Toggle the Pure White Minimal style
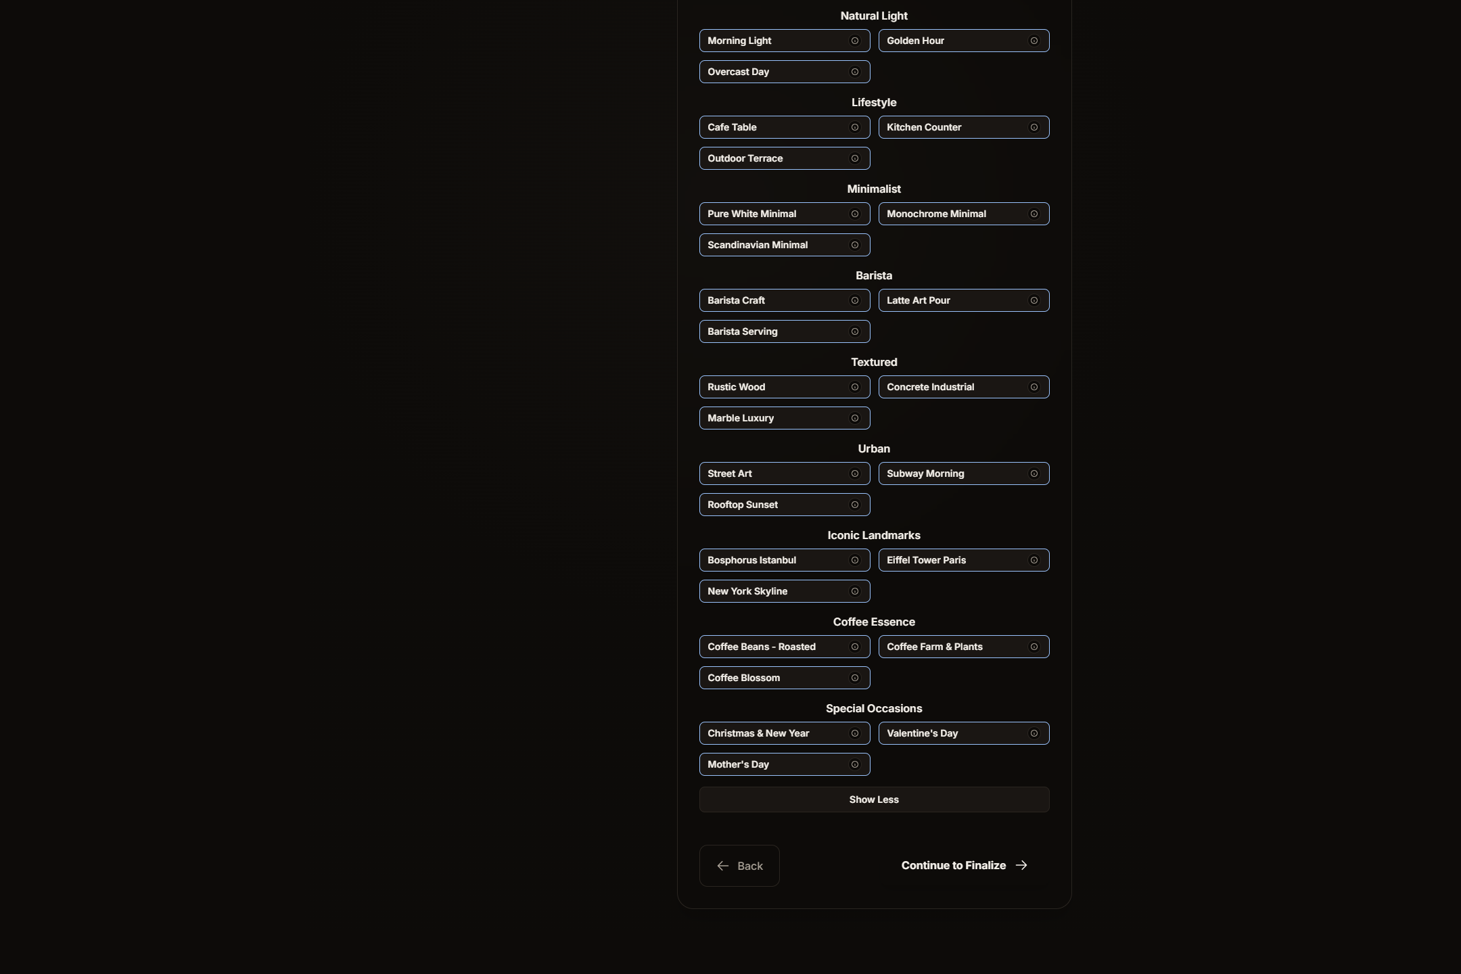The width and height of the screenshot is (1461, 974). 771,214
